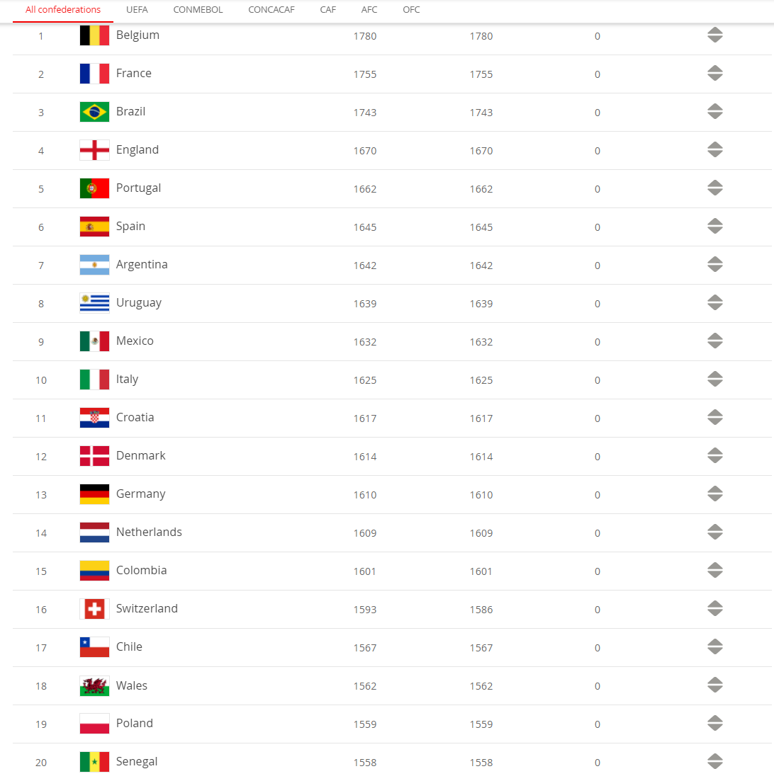Expand the Poland row details arrow

[x=715, y=723]
